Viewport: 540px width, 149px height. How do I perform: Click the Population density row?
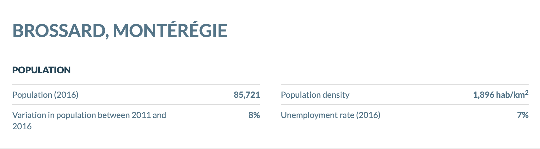click(x=405, y=95)
